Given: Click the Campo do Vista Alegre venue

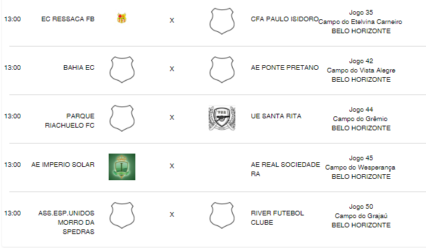Looking at the screenshot, I should point(361,70).
